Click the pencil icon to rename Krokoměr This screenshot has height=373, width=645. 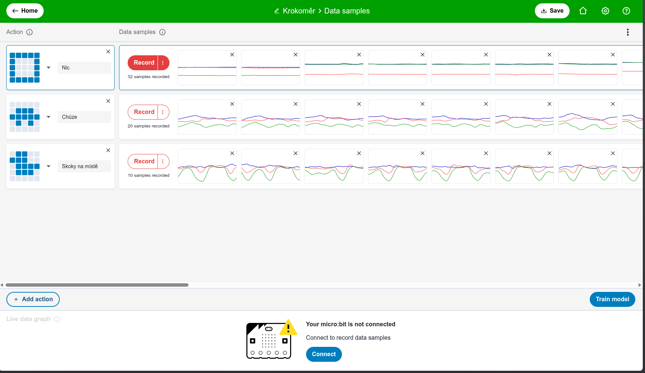[x=277, y=11]
